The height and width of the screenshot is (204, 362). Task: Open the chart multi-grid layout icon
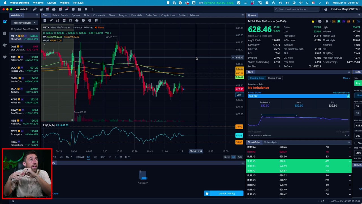64,20
